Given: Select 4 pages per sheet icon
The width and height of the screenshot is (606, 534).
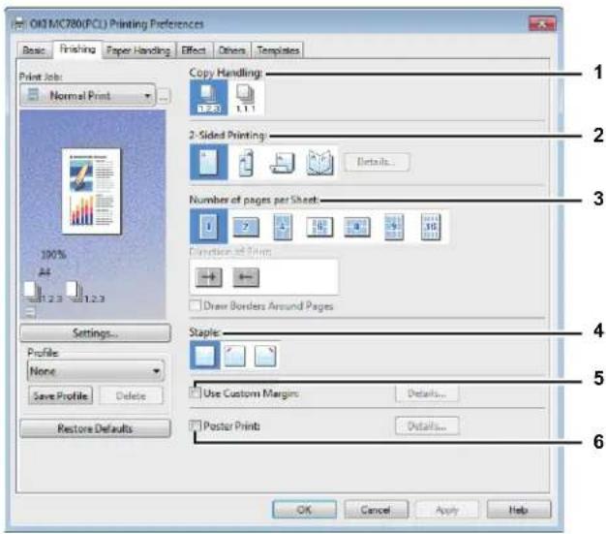Looking at the screenshot, I should click(283, 227).
